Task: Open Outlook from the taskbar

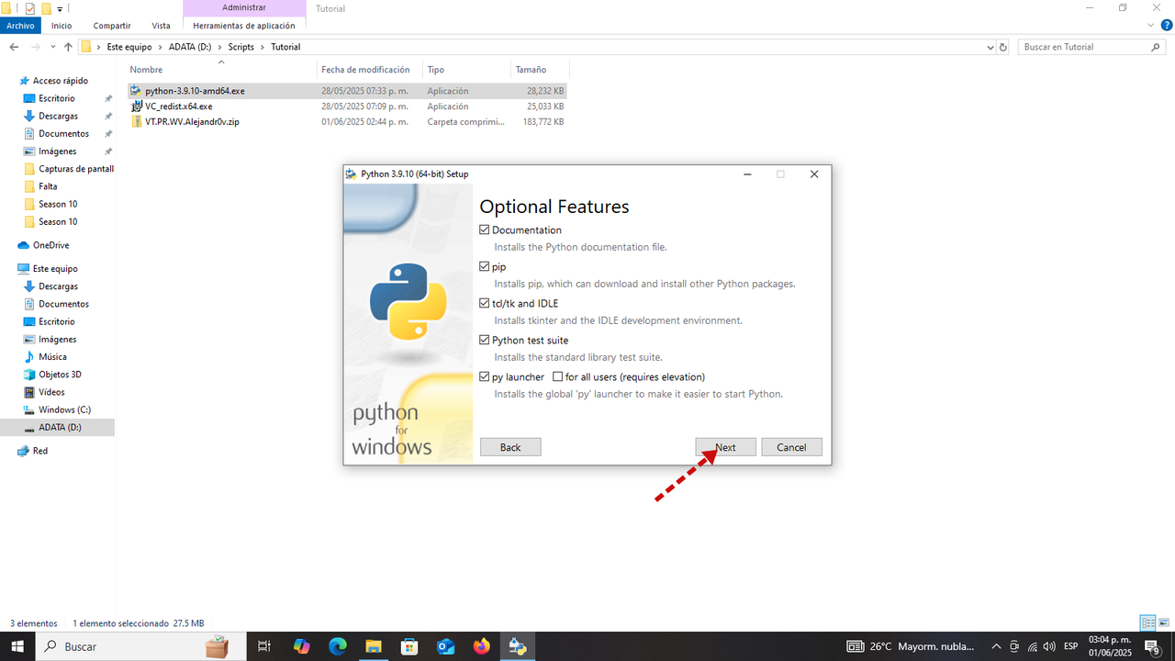Action: click(x=445, y=646)
